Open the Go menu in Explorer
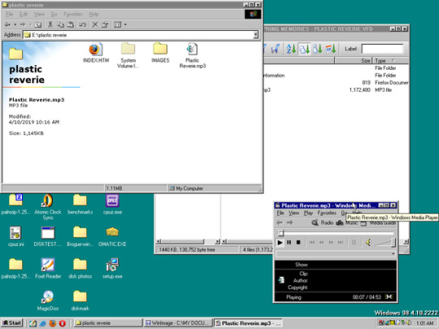The width and height of the screenshot is (439, 329). pos(54,14)
